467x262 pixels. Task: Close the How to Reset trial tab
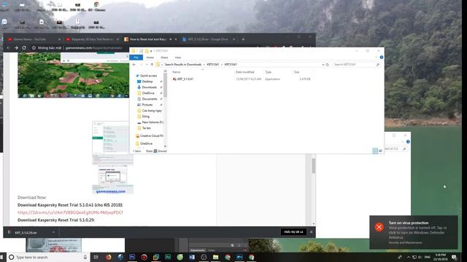click(176, 39)
